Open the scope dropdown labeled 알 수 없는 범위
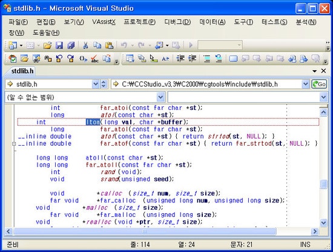 pos(161,97)
